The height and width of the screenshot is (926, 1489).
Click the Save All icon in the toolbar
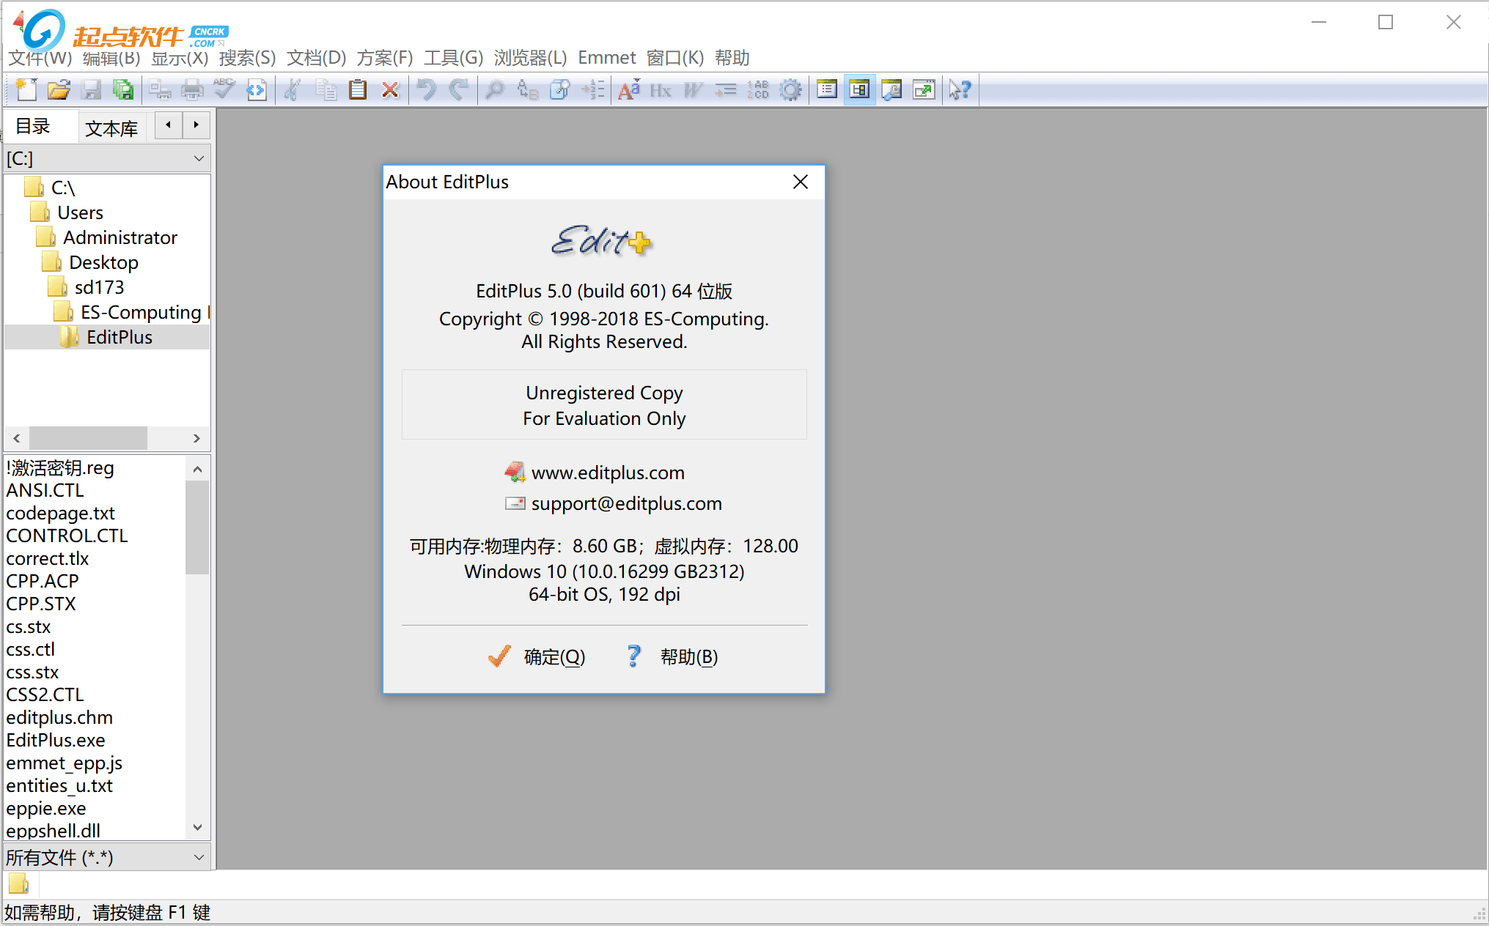coord(123,89)
